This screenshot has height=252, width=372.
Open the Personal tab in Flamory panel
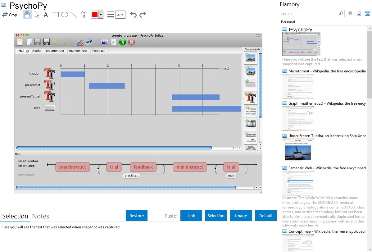pos(288,22)
